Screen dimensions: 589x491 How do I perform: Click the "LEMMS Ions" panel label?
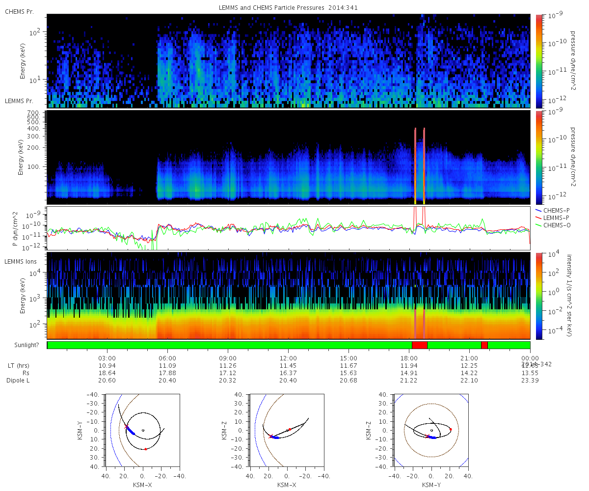click(20, 262)
